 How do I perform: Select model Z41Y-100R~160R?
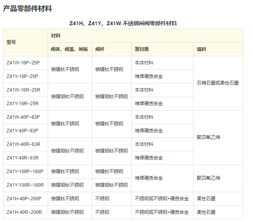(25, 185)
